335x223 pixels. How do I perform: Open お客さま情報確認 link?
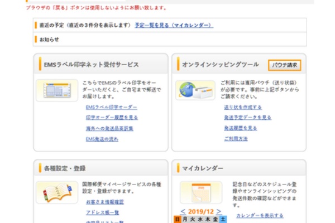coord(105,202)
